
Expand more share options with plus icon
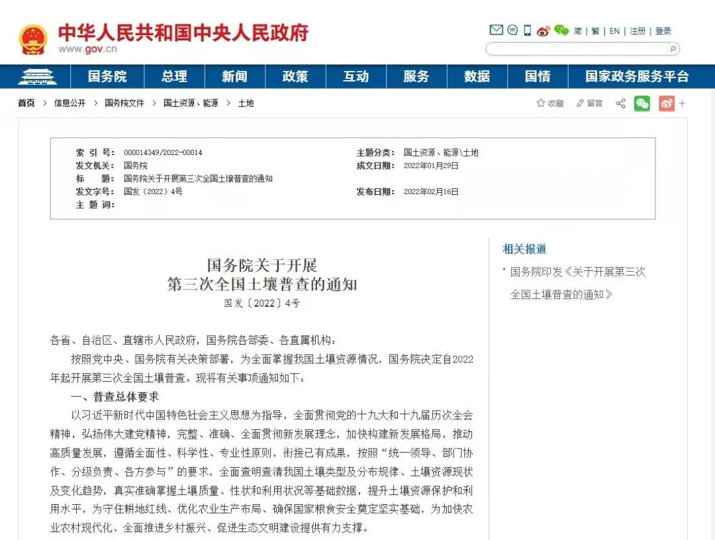(x=683, y=103)
